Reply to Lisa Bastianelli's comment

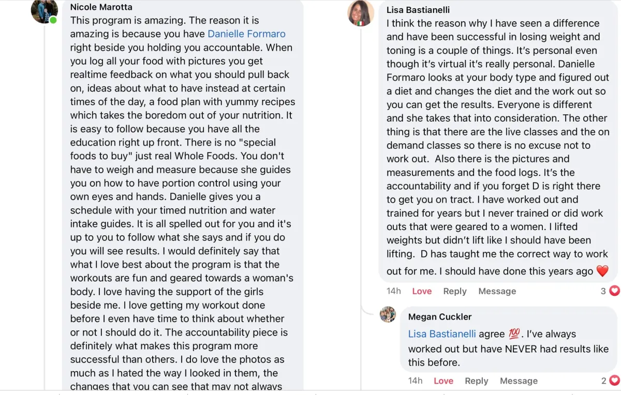pos(455,291)
